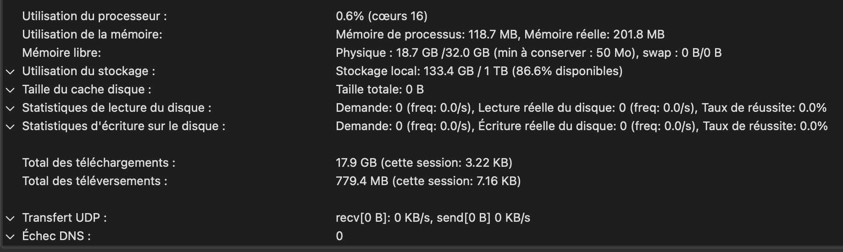Click the Utilisation du processeur label
This screenshot has width=843, height=252.
click(x=94, y=16)
